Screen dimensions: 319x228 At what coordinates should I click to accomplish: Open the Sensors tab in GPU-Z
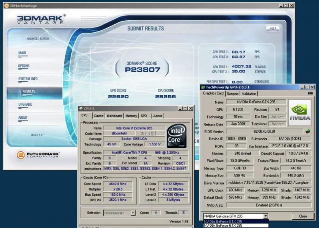(232, 94)
